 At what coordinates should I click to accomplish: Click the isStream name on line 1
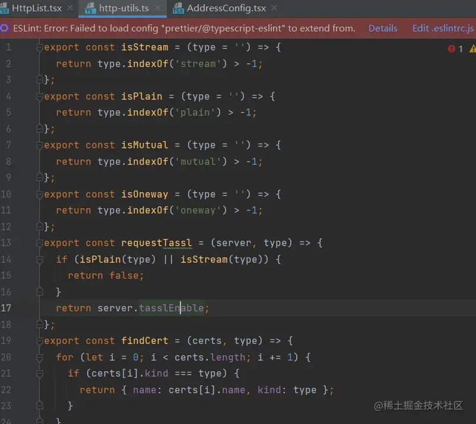pos(144,47)
